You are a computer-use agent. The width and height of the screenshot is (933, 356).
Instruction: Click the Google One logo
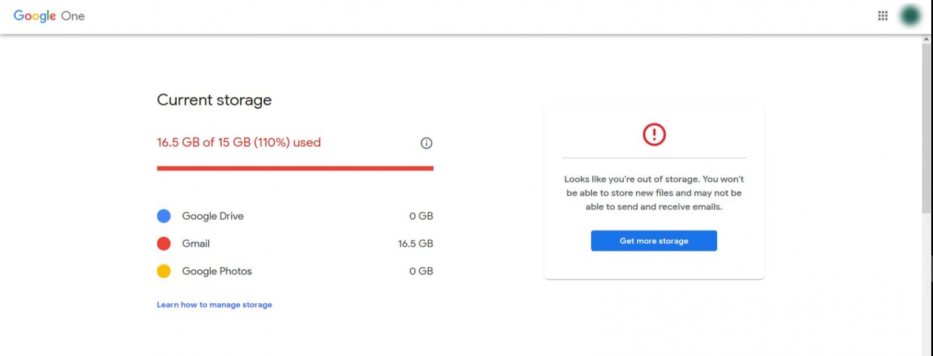(x=49, y=16)
